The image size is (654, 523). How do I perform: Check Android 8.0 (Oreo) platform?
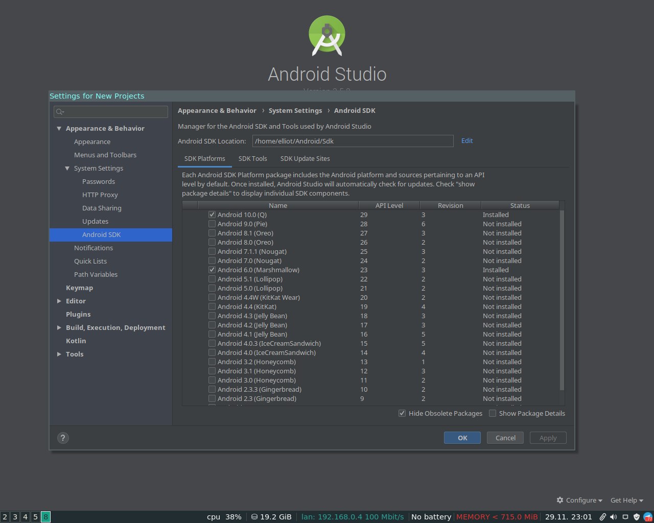pyautogui.click(x=212, y=243)
